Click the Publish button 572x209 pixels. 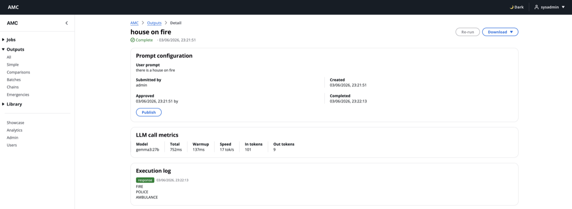click(149, 112)
